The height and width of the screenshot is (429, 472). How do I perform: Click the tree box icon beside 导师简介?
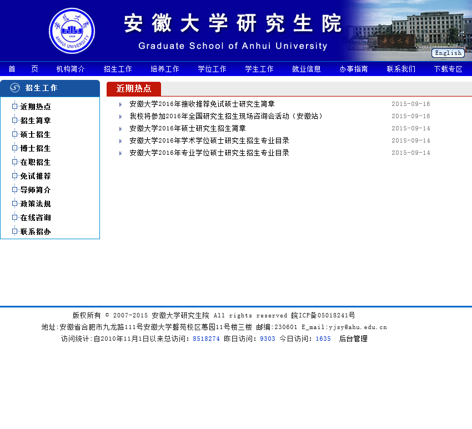(x=14, y=189)
